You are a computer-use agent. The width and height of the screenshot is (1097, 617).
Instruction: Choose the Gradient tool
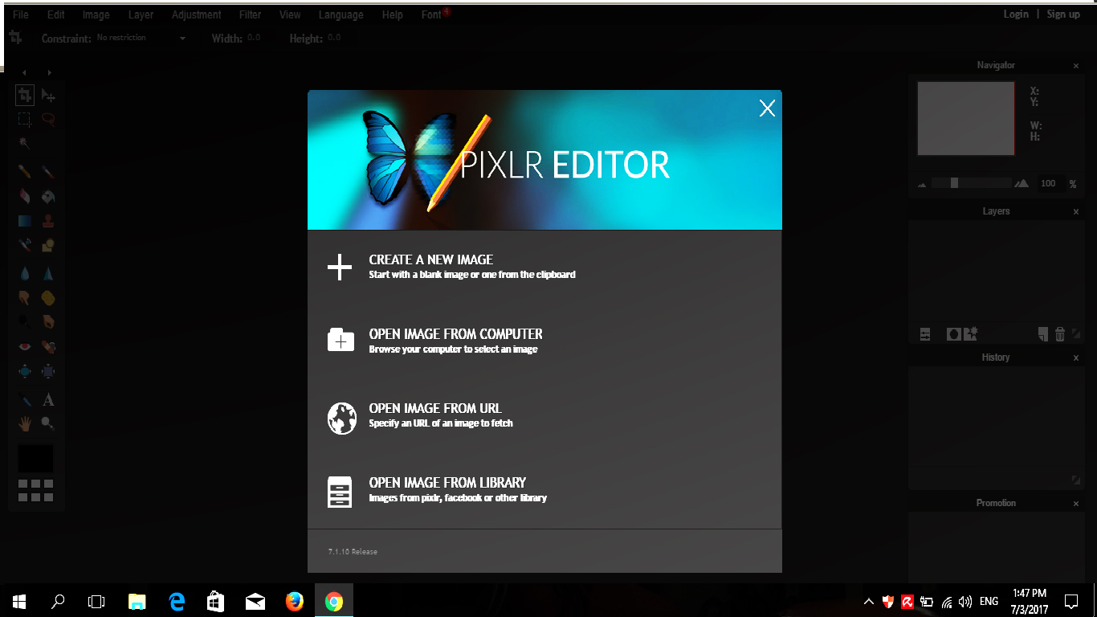point(24,219)
